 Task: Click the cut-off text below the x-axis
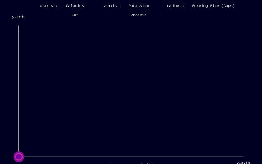(x=131, y=163)
